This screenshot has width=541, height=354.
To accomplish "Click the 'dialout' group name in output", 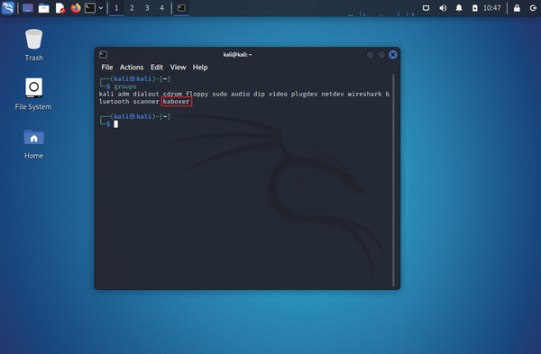I will 146,94.
